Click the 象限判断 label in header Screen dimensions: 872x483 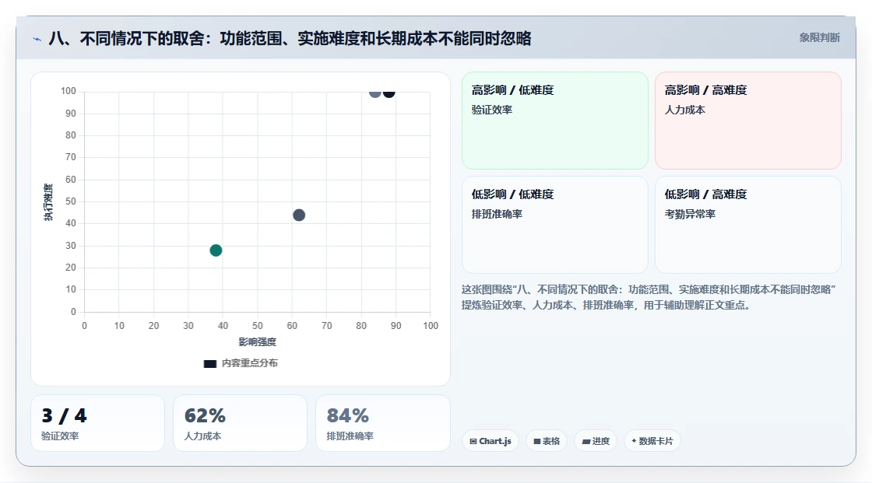click(x=819, y=38)
